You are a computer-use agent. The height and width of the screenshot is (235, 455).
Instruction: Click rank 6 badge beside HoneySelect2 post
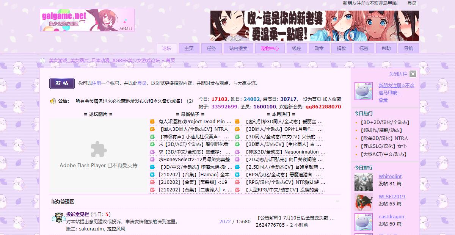pos(152,160)
